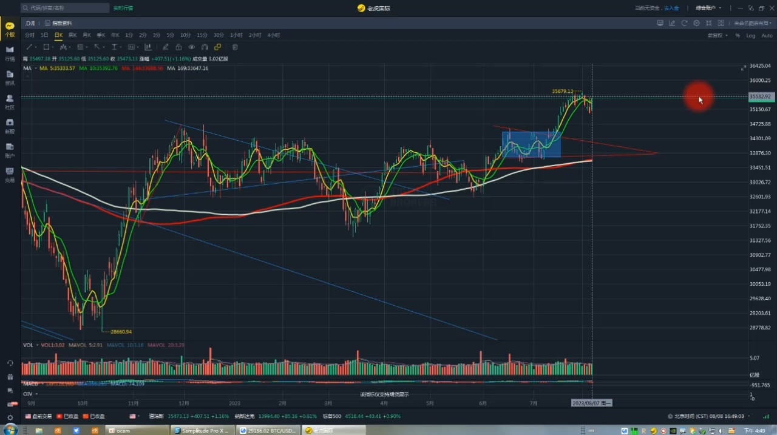Toggle Log scale for price axis
This screenshot has height=435, width=777.
(x=751, y=36)
